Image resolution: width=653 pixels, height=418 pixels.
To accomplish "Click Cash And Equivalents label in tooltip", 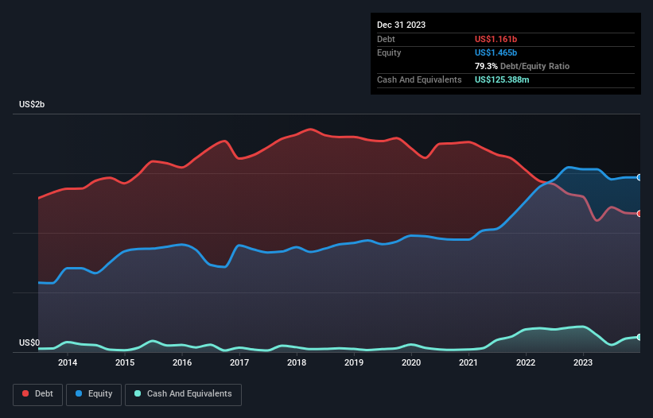I will (419, 79).
